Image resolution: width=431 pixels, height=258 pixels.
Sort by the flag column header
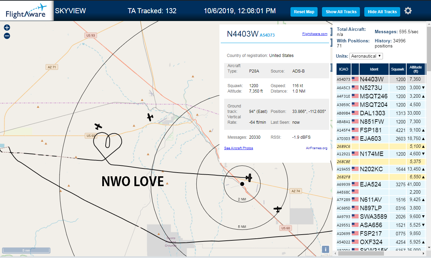[355, 69]
